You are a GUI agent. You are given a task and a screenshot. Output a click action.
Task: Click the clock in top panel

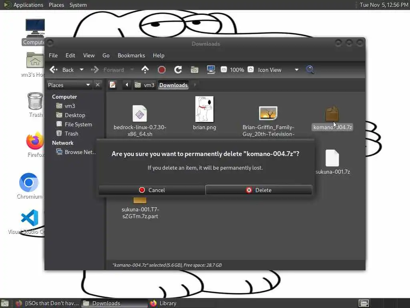coord(384,5)
